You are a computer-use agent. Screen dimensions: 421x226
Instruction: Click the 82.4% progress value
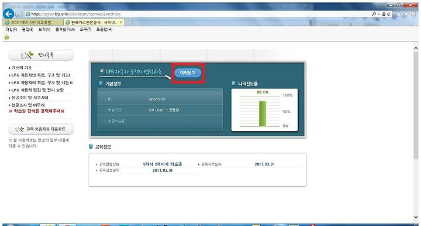[263, 92]
